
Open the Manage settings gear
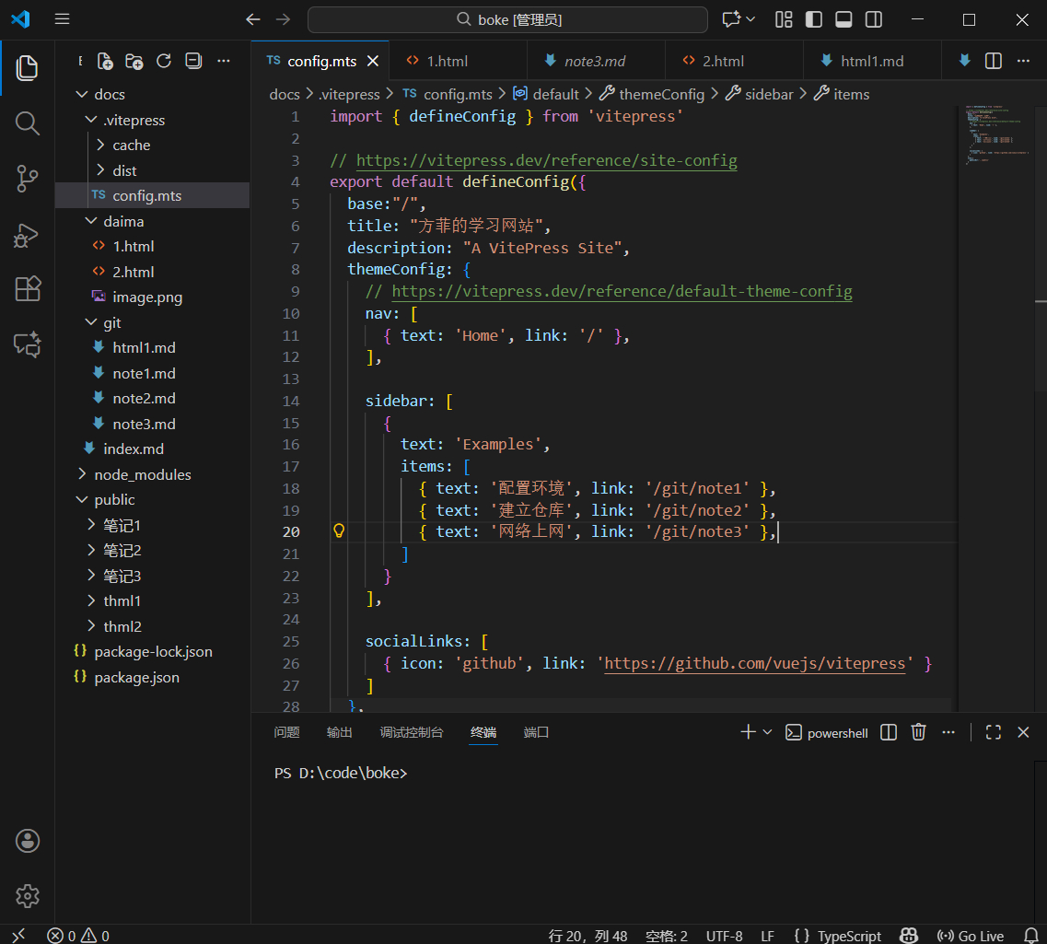(x=28, y=895)
